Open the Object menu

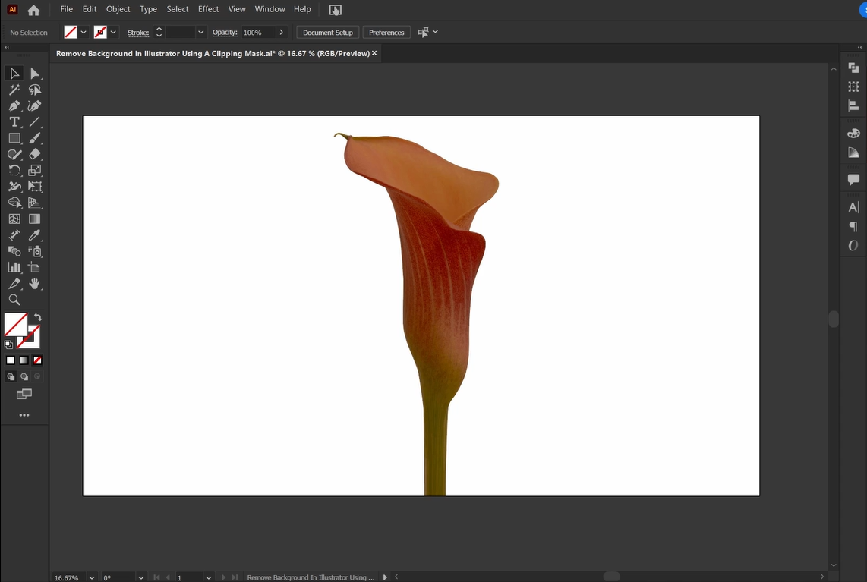(x=118, y=8)
